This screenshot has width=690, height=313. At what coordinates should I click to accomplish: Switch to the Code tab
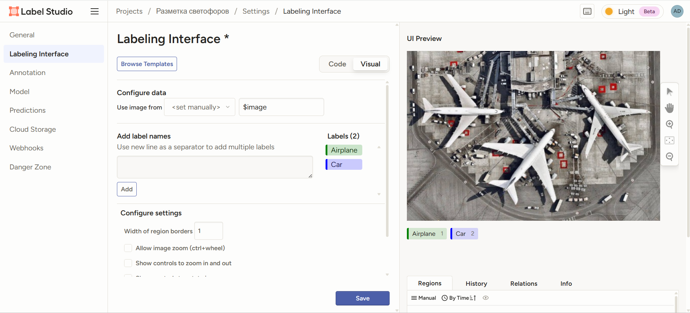pyautogui.click(x=337, y=64)
